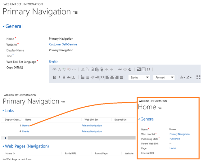Image resolution: width=204 pixels, height=164 pixels.
Task: Decrease indent in editor
Action: point(92,78)
